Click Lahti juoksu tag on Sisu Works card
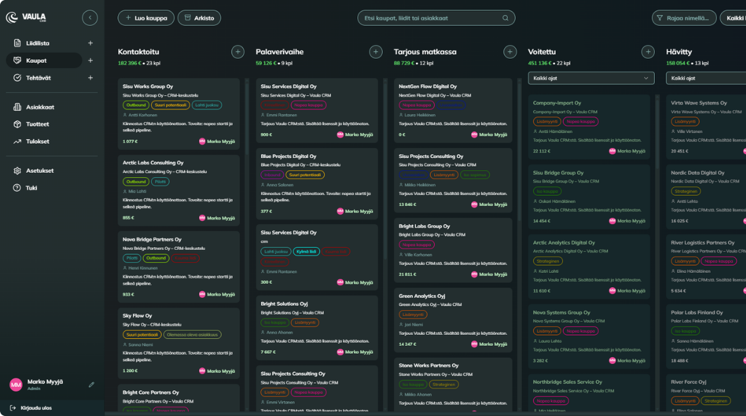Screen dimensions: 746x416 pos(207,105)
